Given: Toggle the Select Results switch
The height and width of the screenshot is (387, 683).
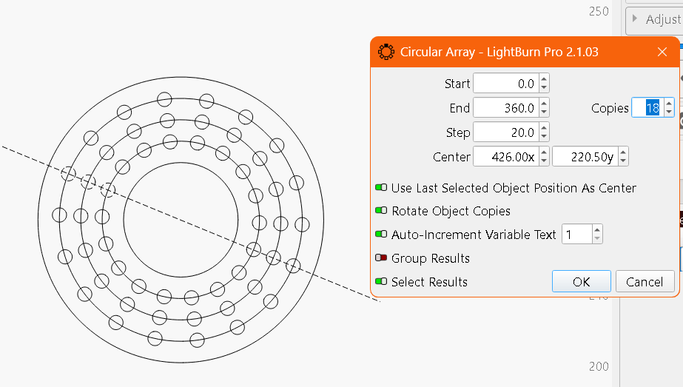Looking at the screenshot, I should pos(381,281).
